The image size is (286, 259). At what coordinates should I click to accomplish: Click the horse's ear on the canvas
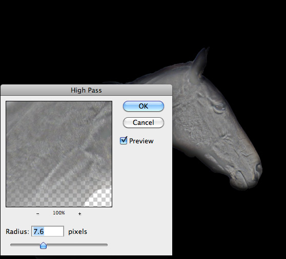coord(200,64)
